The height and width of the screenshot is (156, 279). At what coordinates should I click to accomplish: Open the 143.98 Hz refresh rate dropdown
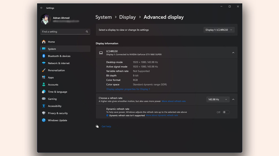(218, 99)
